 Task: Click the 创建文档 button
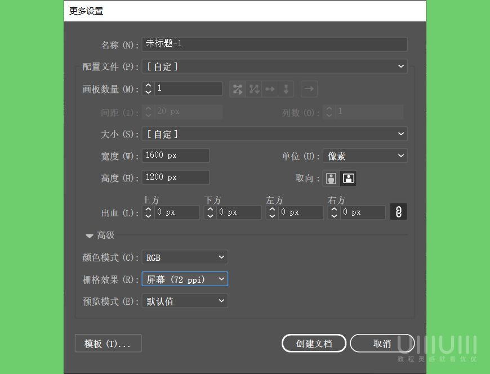(x=314, y=343)
